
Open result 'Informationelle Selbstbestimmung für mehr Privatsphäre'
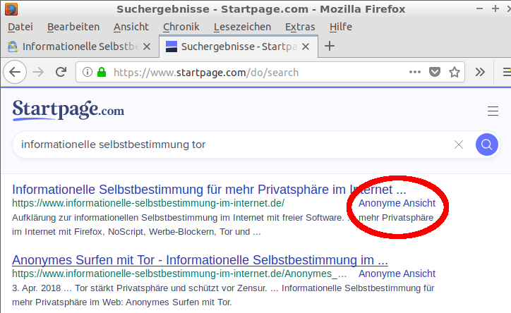pyautogui.click(x=209, y=190)
